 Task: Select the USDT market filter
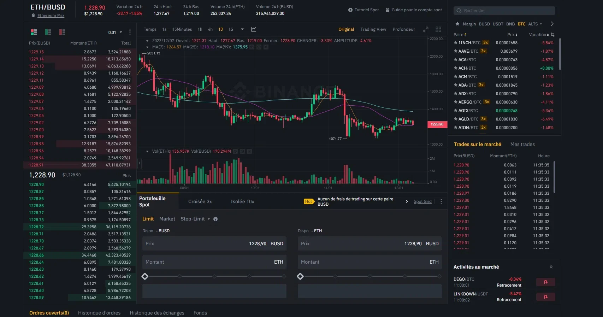click(x=498, y=24)
